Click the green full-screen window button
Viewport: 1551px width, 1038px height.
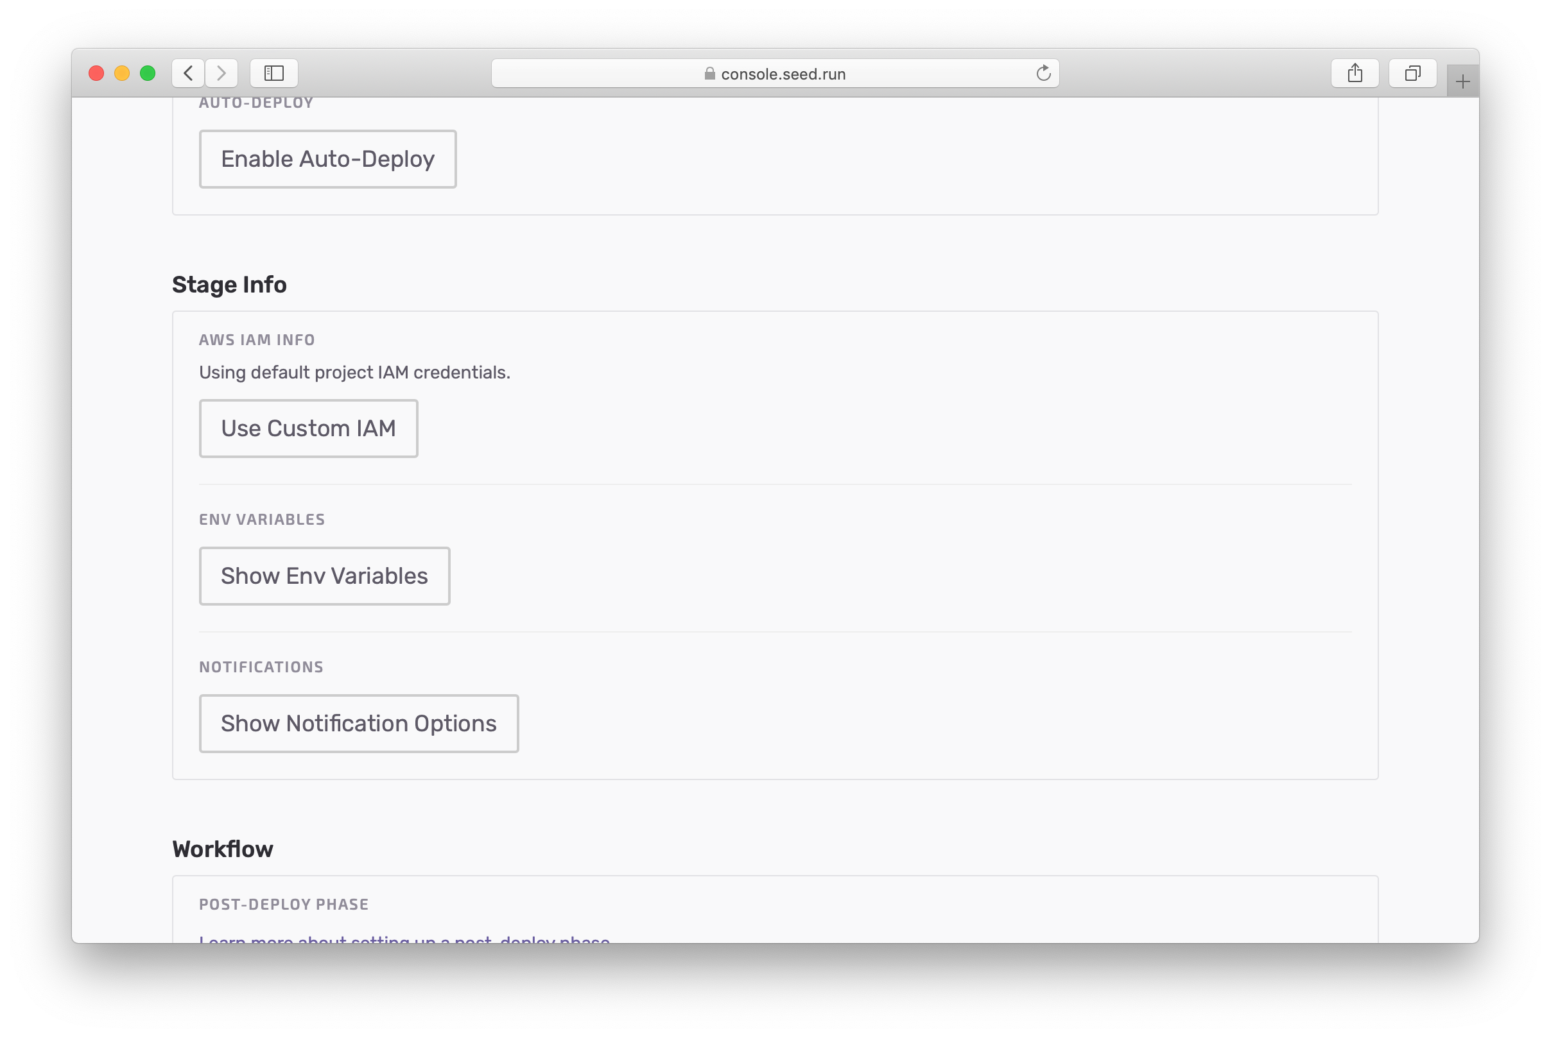click(x=148, y=73)
